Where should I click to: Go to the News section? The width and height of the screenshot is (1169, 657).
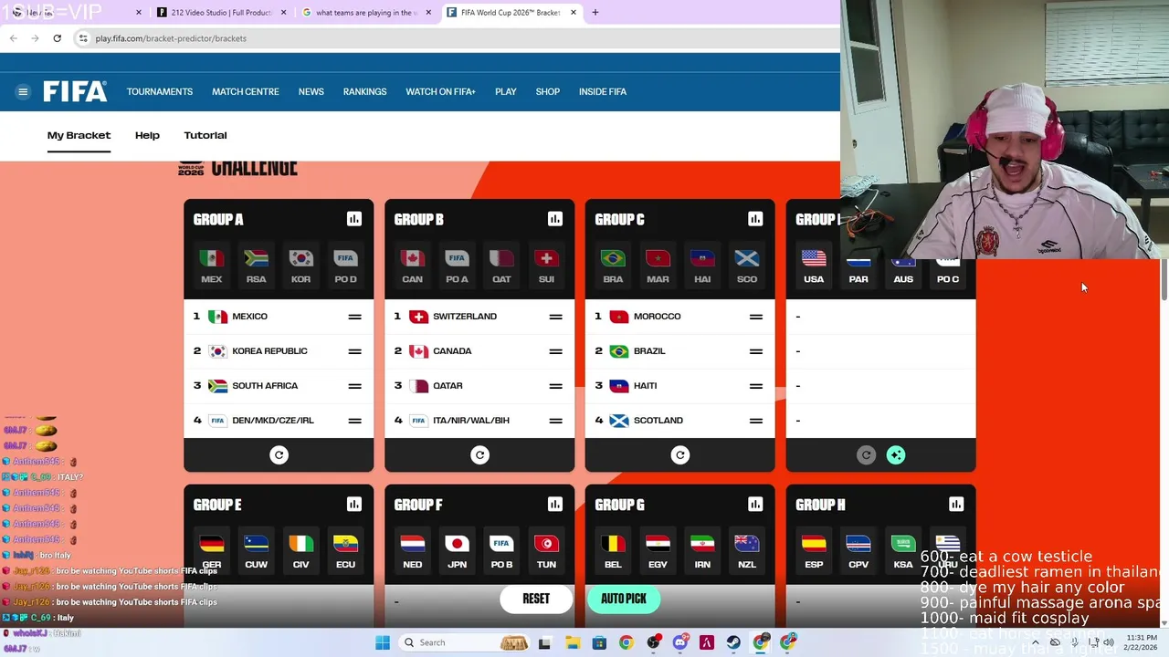pyautogui.click(x=311, y=91)
